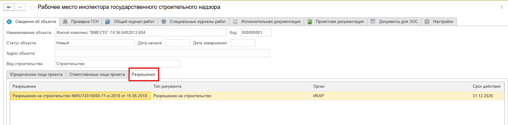
Task: Switch to Документы для ЗОС tab
Action: 394,22
